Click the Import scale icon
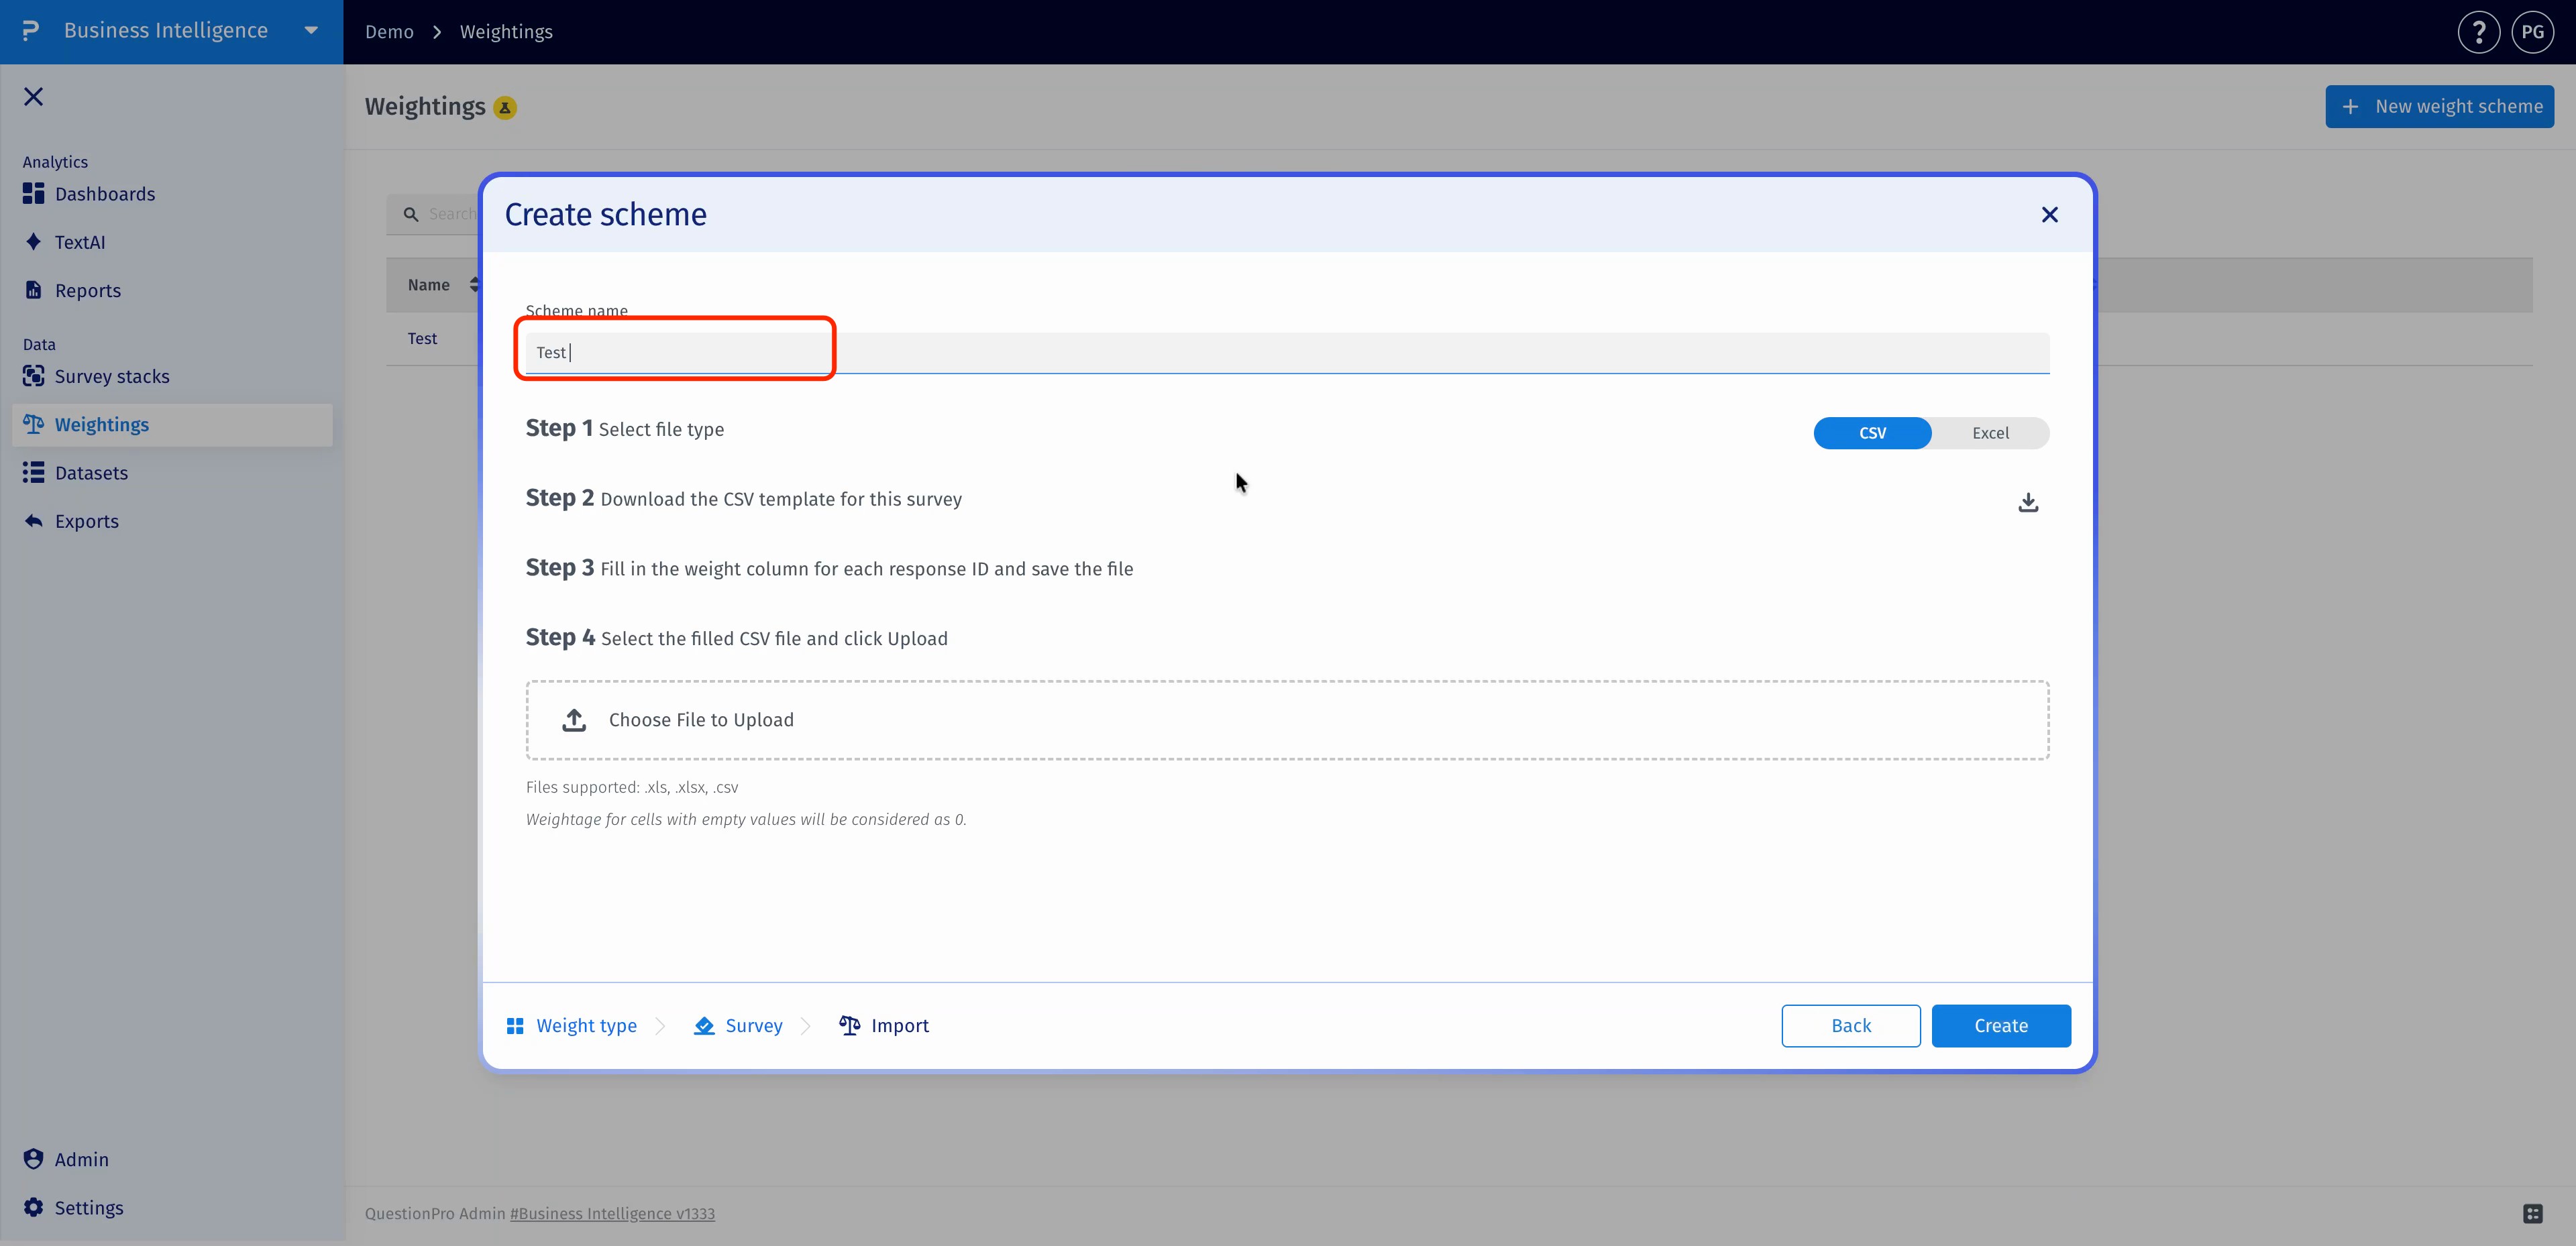This screenshot has width=2576, height=1246. [x=850, y=1025]
